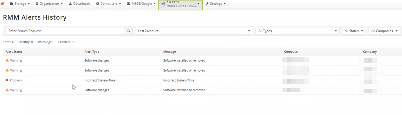Expand the All Types filter dropdown

297,31
